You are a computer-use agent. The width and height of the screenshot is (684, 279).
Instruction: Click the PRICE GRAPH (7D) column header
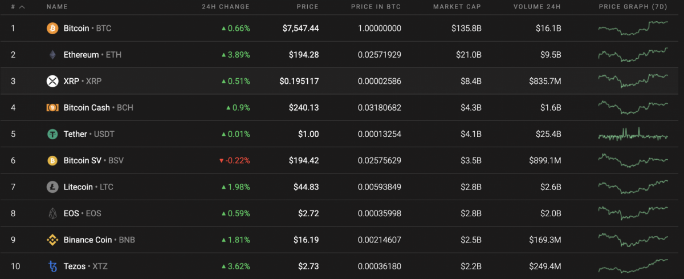[633, 7]
